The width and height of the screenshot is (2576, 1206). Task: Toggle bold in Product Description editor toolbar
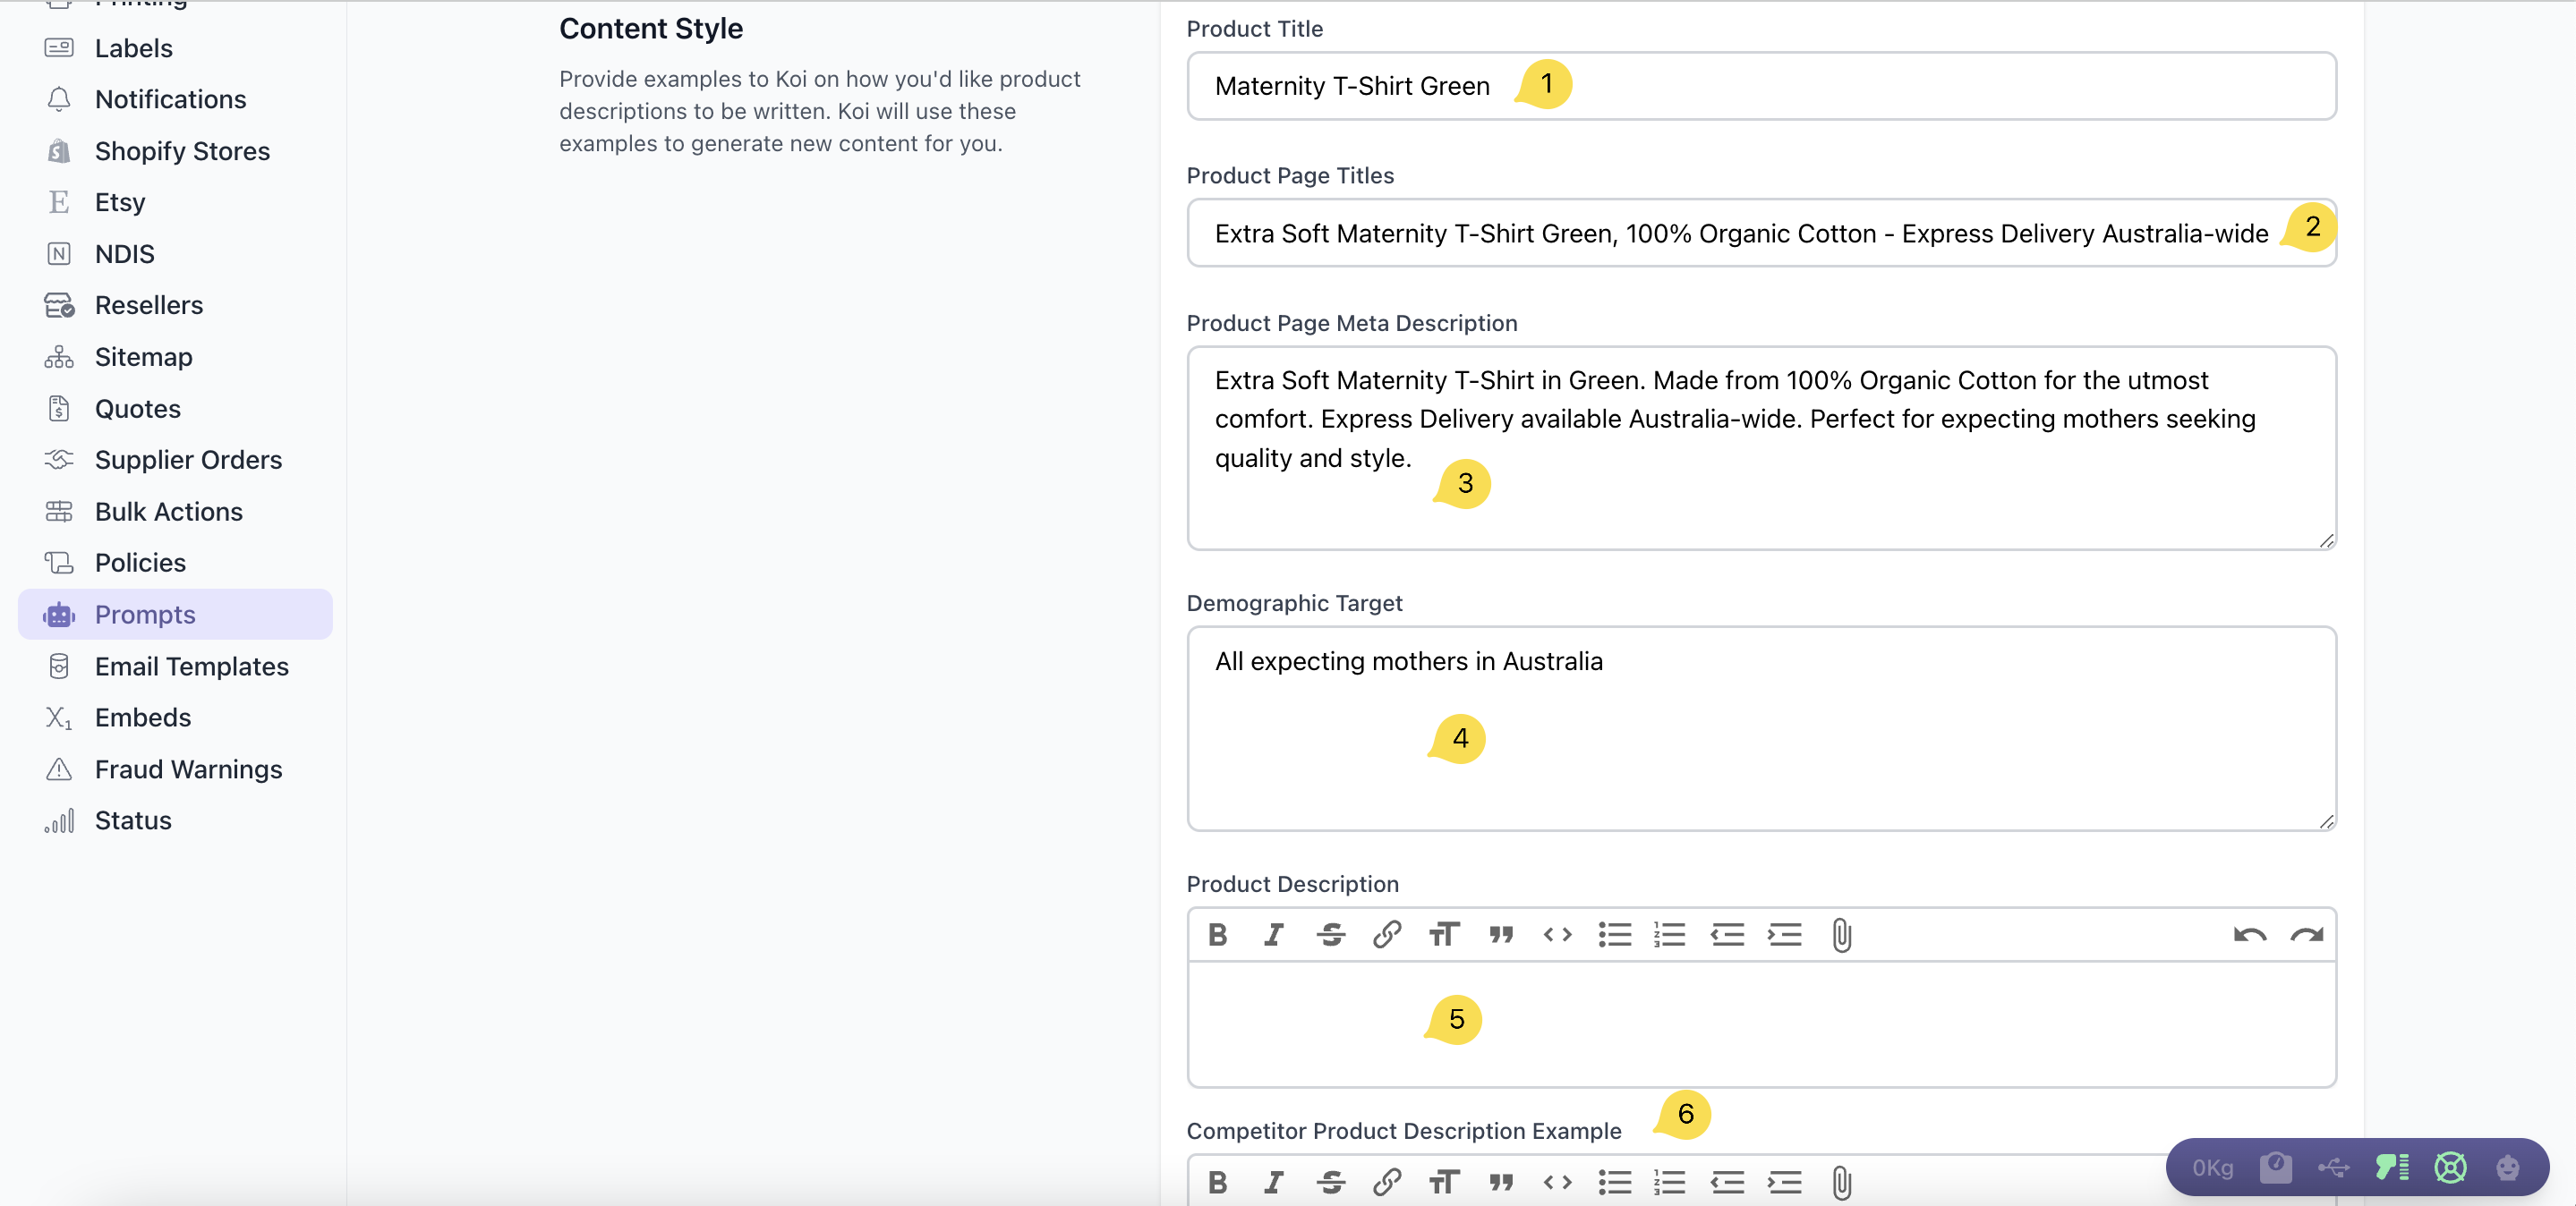(x=1217, y=934)
